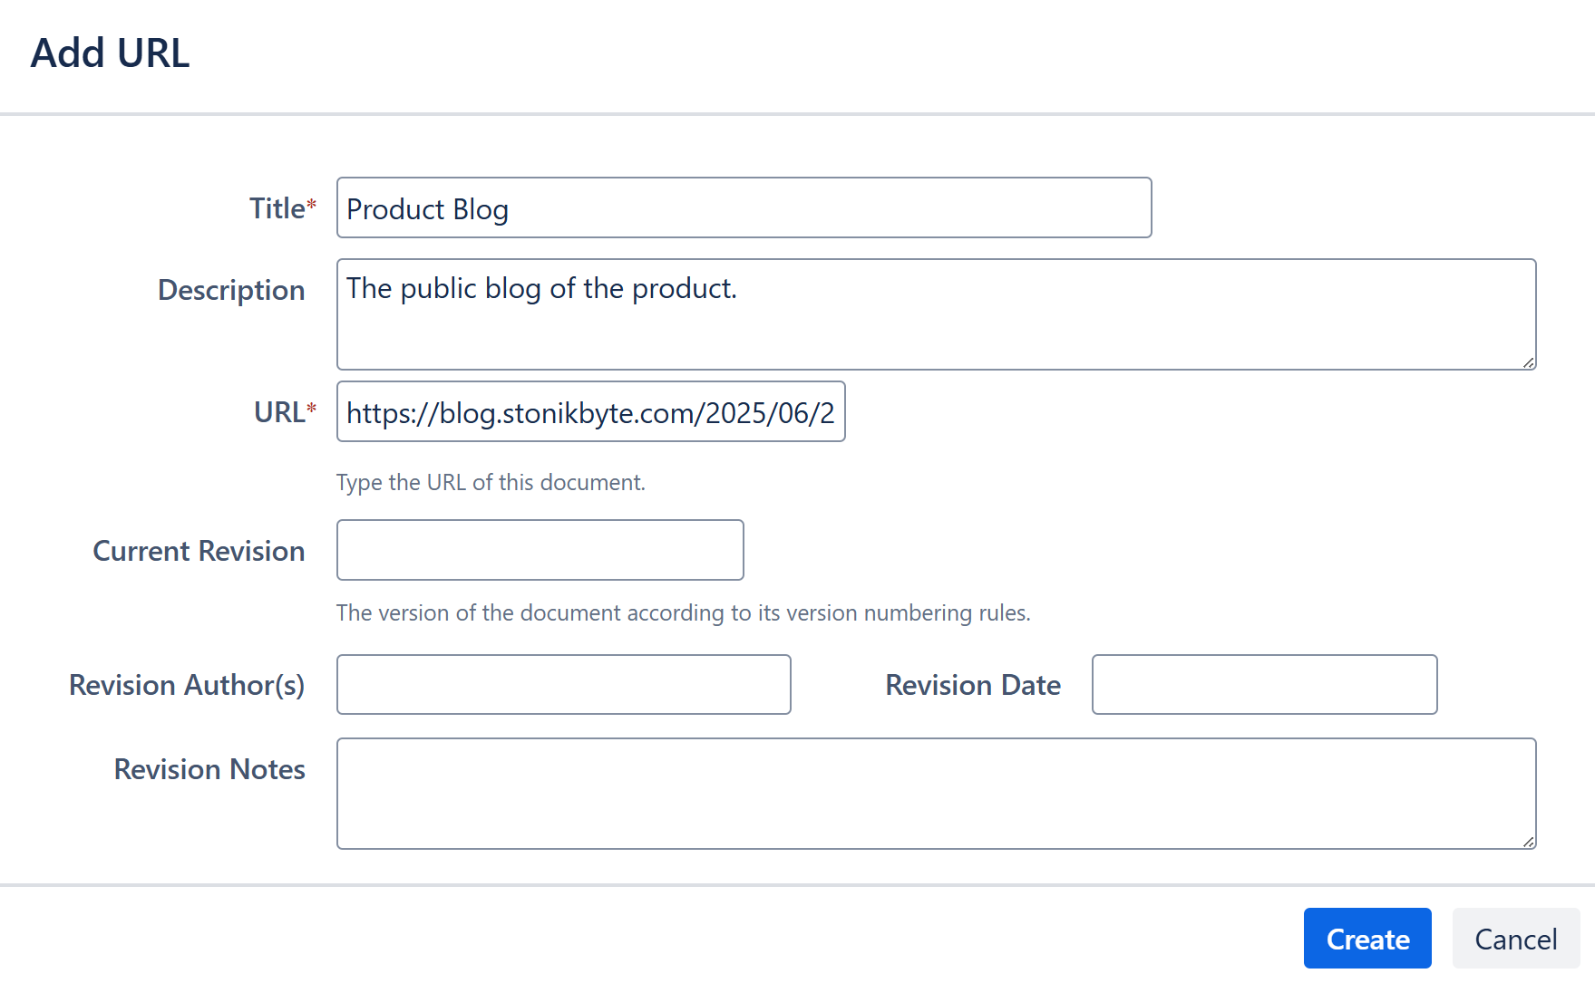This screenshot has height=983, width=1595.
Task: Click the Title field label
Action: tap(277, 208)
